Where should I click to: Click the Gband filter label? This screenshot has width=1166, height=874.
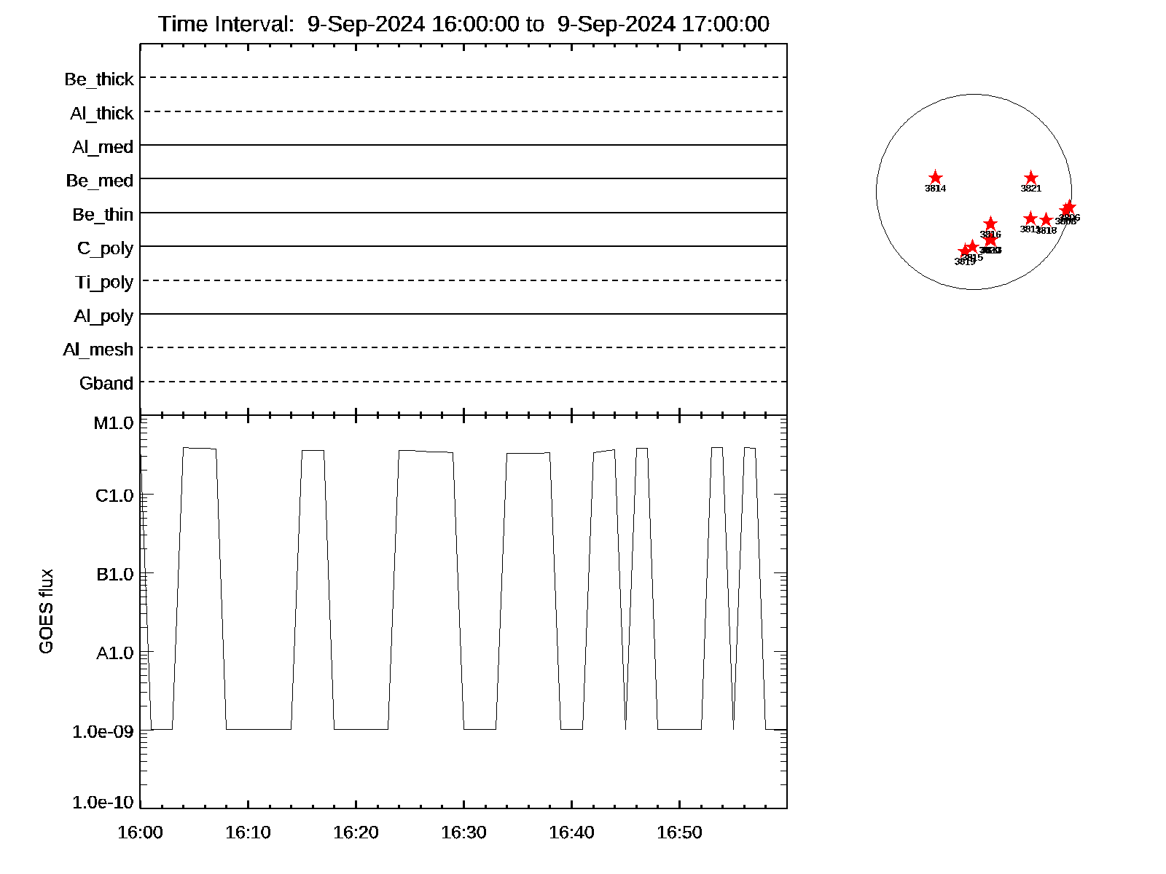click(x=106, y=384)
